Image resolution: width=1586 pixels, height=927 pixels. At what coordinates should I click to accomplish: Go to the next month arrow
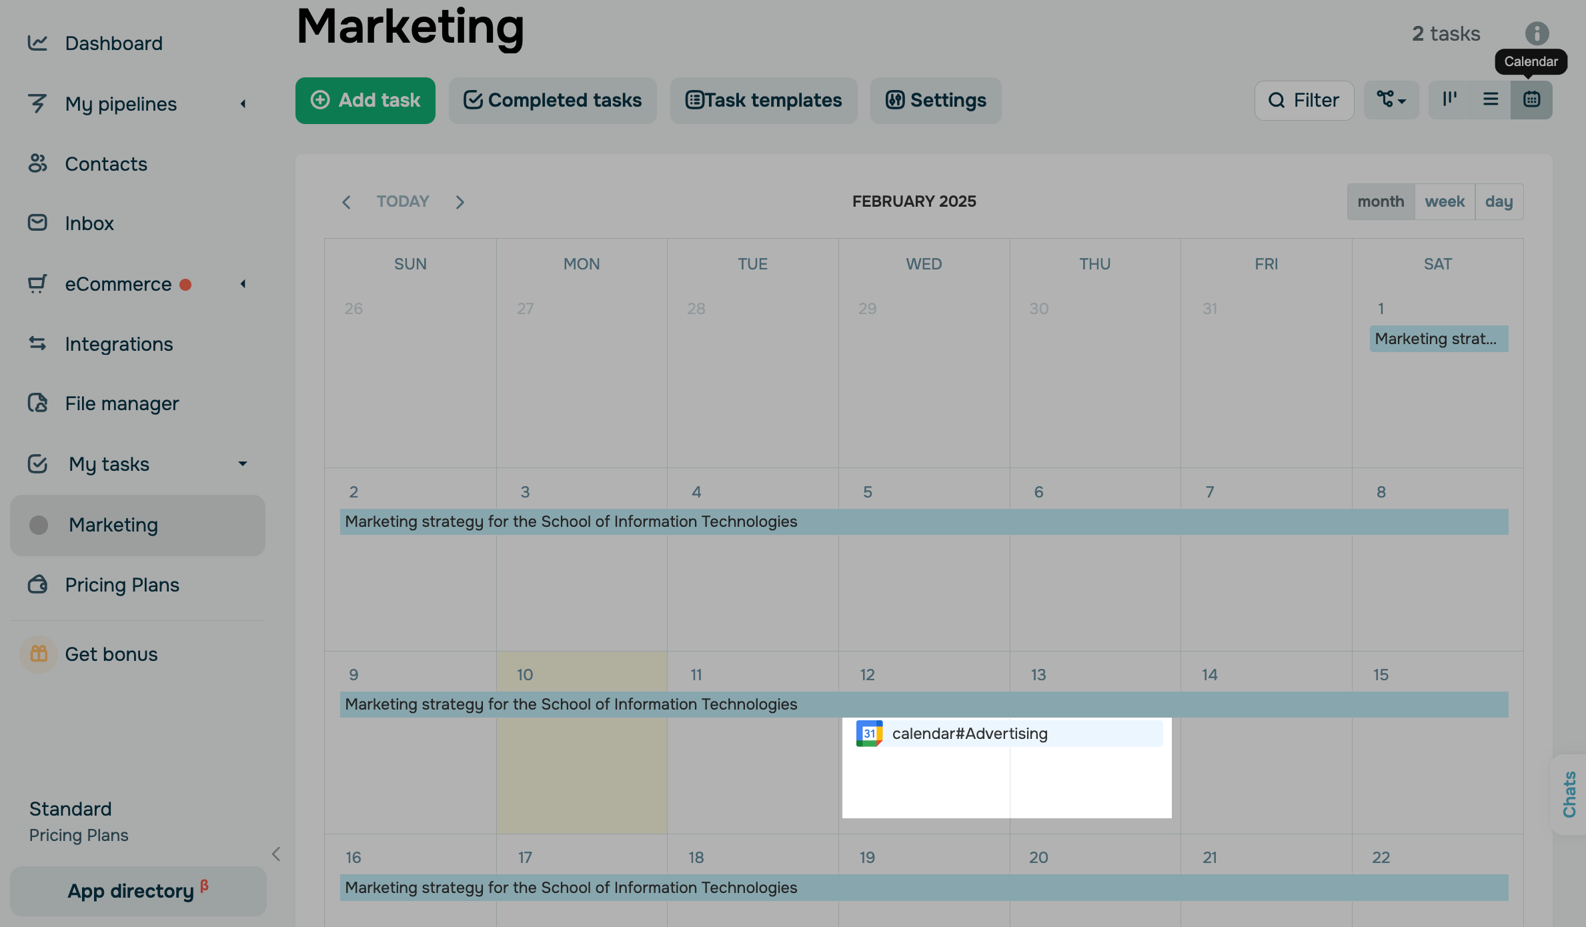coord(460,202)
